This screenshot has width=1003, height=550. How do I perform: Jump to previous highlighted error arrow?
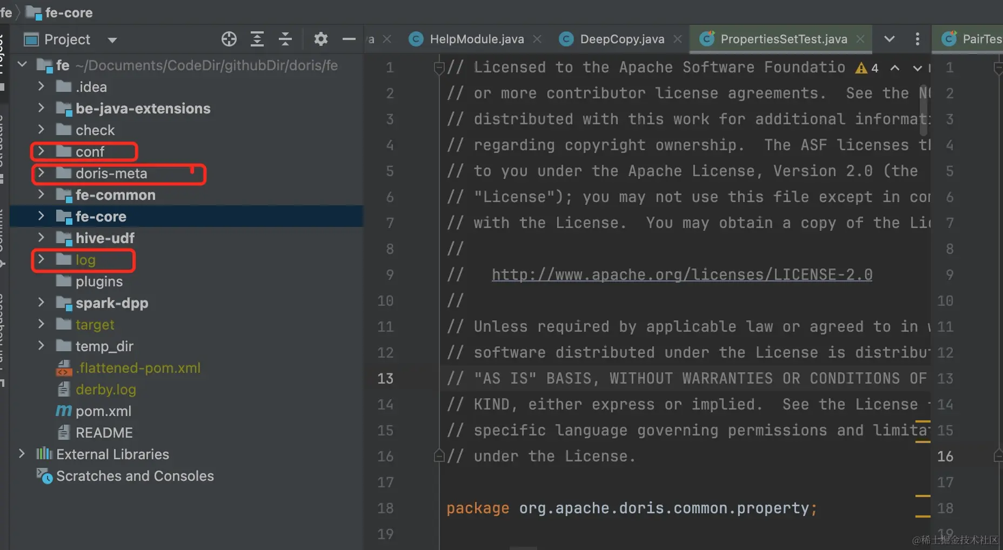pos(895,68)
